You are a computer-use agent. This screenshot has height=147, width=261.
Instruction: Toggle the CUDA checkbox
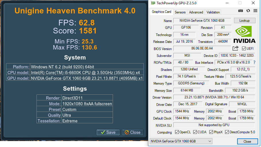[x=195, y=132]
